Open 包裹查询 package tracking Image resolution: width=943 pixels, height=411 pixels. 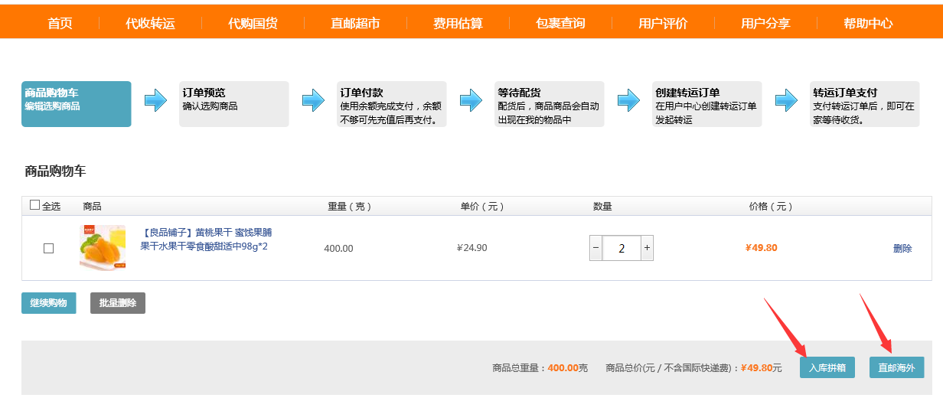[560, 23]
